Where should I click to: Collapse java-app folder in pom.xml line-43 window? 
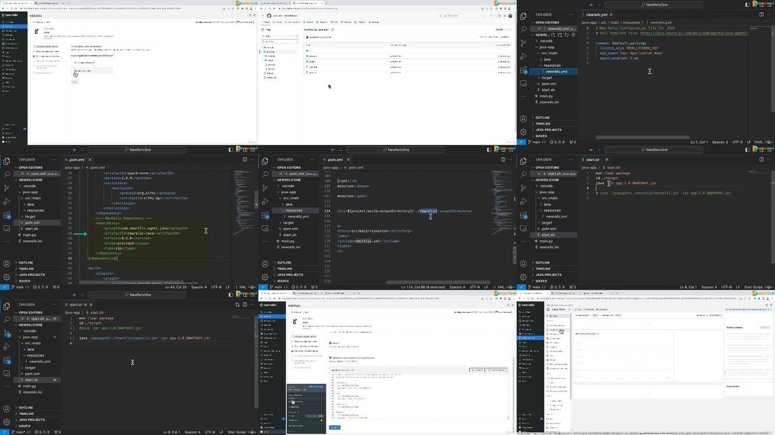30,192
